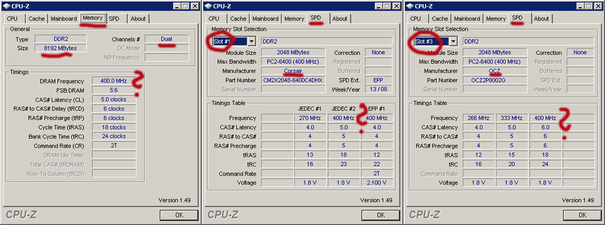The width and height of the screenshot is (605, 225).
Task: Click the Week/Year 13 / 08 field
Action: tap(379, 90)
